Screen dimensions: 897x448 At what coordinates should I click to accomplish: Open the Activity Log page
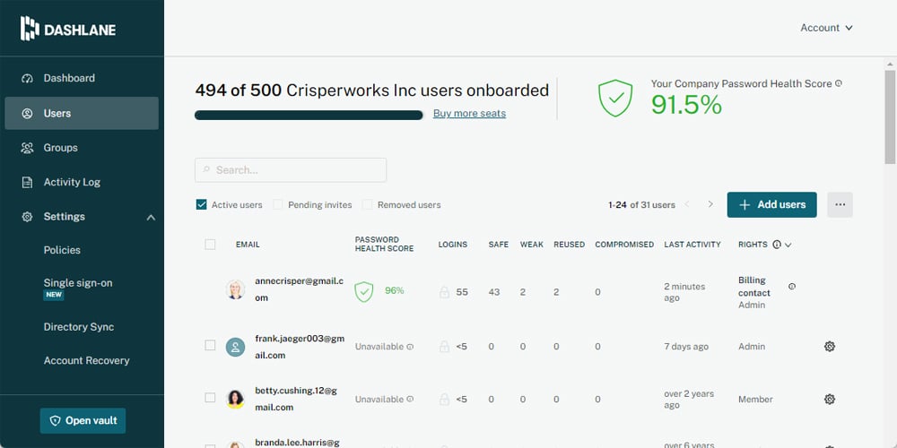click(x=72, y=182)
